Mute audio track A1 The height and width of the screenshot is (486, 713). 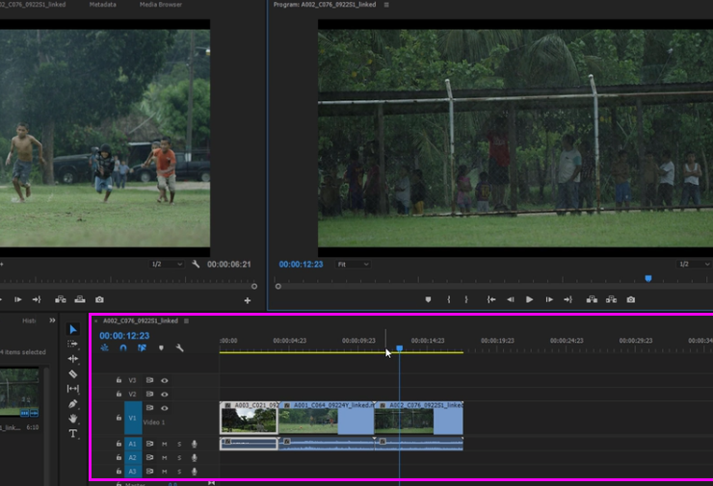pos(165,445)
